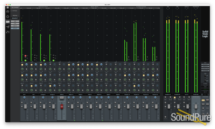
Task: Click the Playback 7-8 channel fader
Action: pos(156,107)
